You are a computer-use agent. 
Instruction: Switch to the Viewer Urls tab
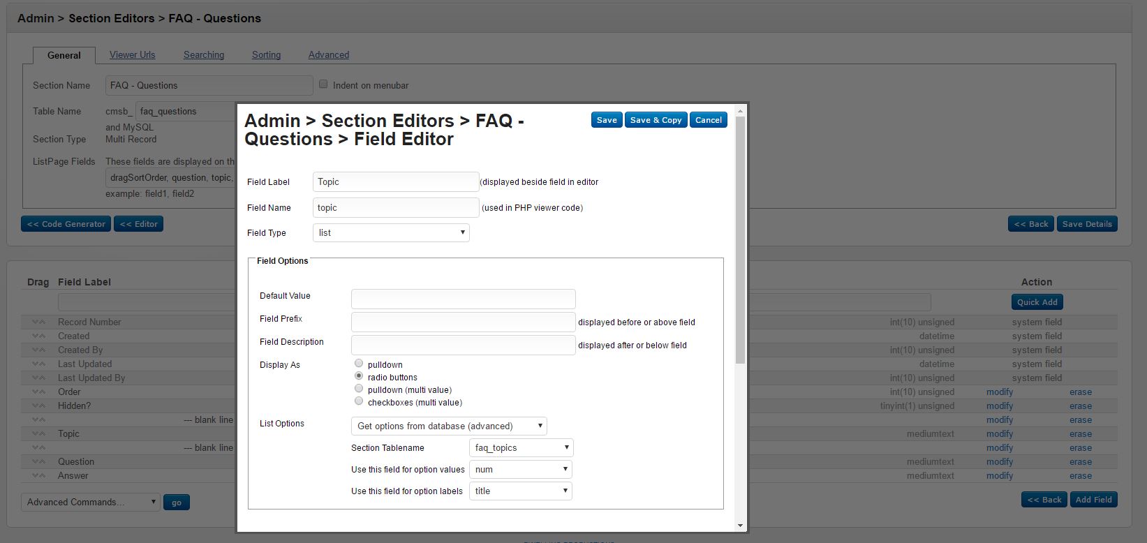point(132,55)
